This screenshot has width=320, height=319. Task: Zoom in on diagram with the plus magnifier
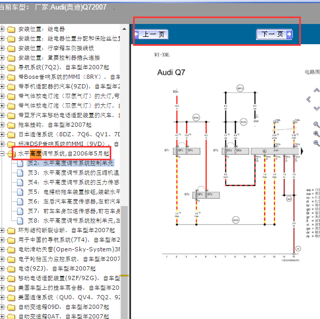[316, 134]
